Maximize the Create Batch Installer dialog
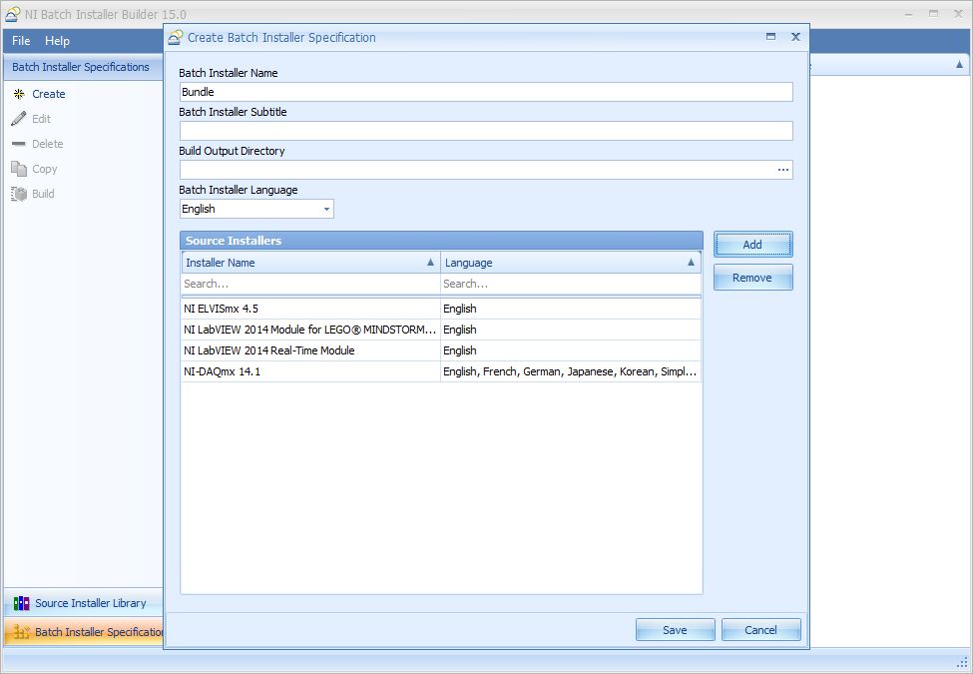This screenshot has width=973, height=674. (770, 37)
